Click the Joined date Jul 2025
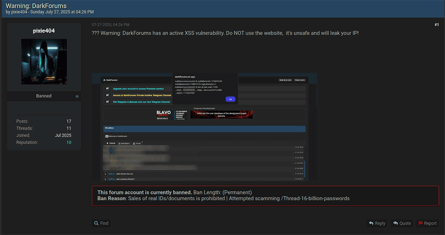Screen dimensions: 445x235 pyautogui.click(x=63, y=135)
